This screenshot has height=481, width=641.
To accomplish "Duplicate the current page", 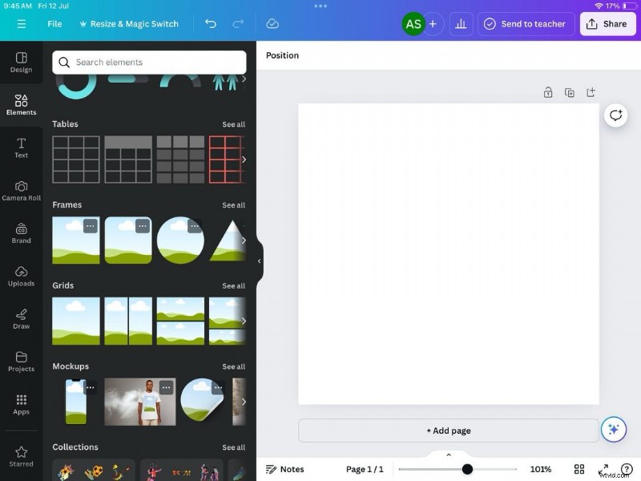I will click(x=570, y=92).
